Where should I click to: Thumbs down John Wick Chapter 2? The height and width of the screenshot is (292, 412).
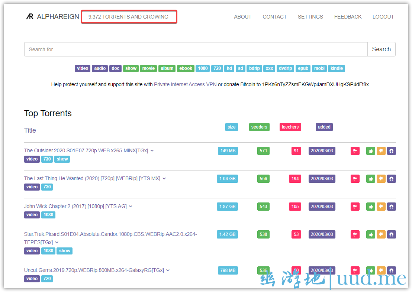pyautogui.click(x=381, y=207)
